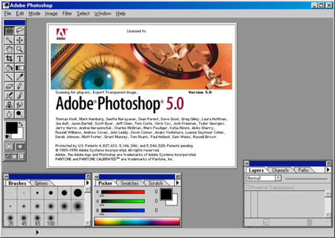Choose full screen with menu bar mode
This screenshot has height=238, width=335.
click(x=15, y=156)
